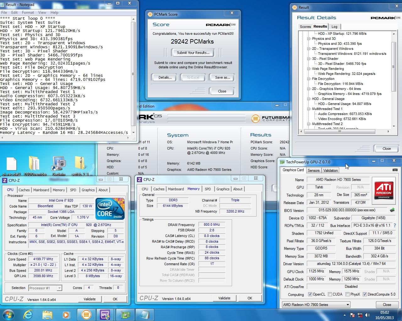Open the Help menu in Notepad
The height and width of the screenshot is (321, 402).
[54, 13]
